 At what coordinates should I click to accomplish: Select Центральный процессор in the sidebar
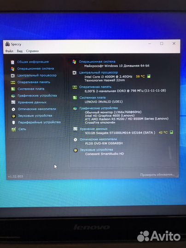(37, 75)
